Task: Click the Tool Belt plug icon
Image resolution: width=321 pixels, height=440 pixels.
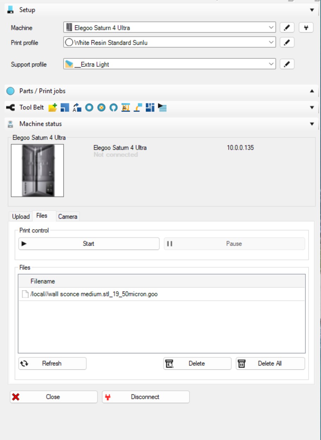Action: (11, 107)
